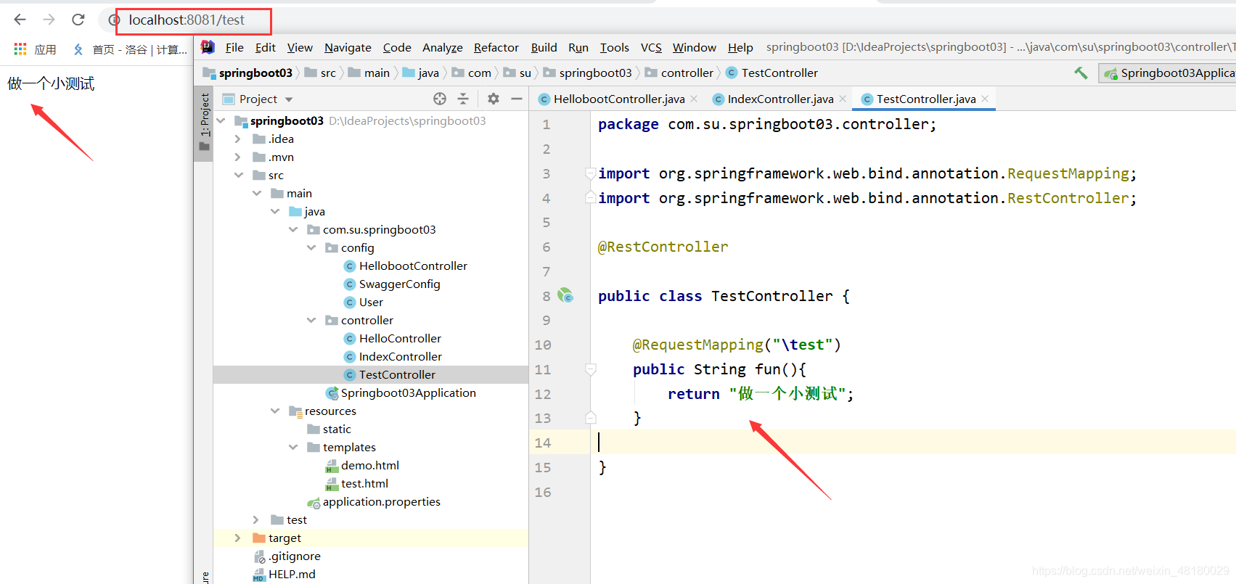Open the 首页 - 洛谷 bookmark
This screenshot has height=584, width=1236.
130,49
